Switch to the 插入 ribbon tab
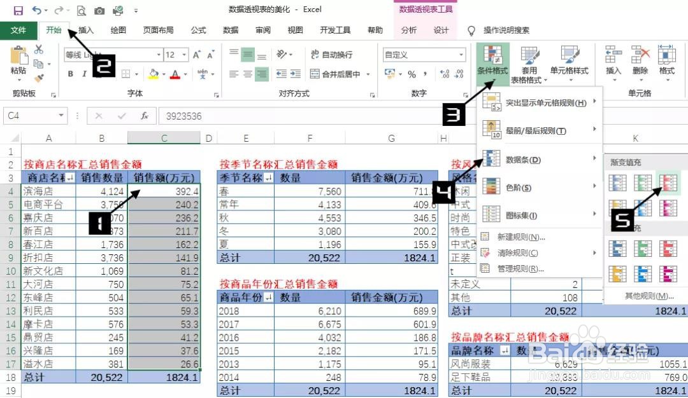This screenshot has width=688, height=398. [x=86, y=31]
